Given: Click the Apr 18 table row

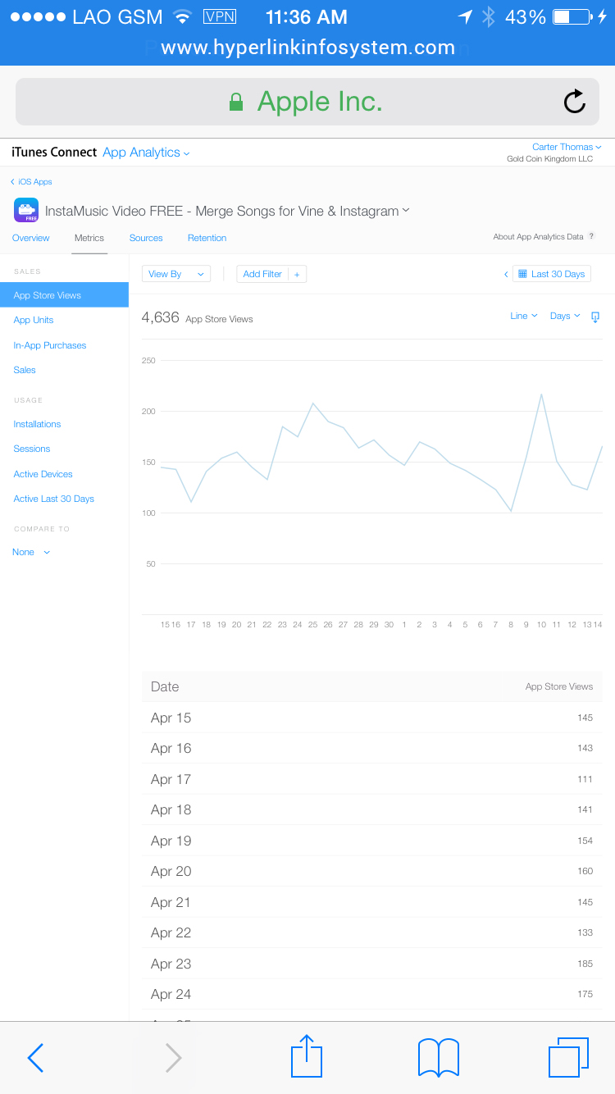Looking at the screenshot, I should [x=372, y=809].
